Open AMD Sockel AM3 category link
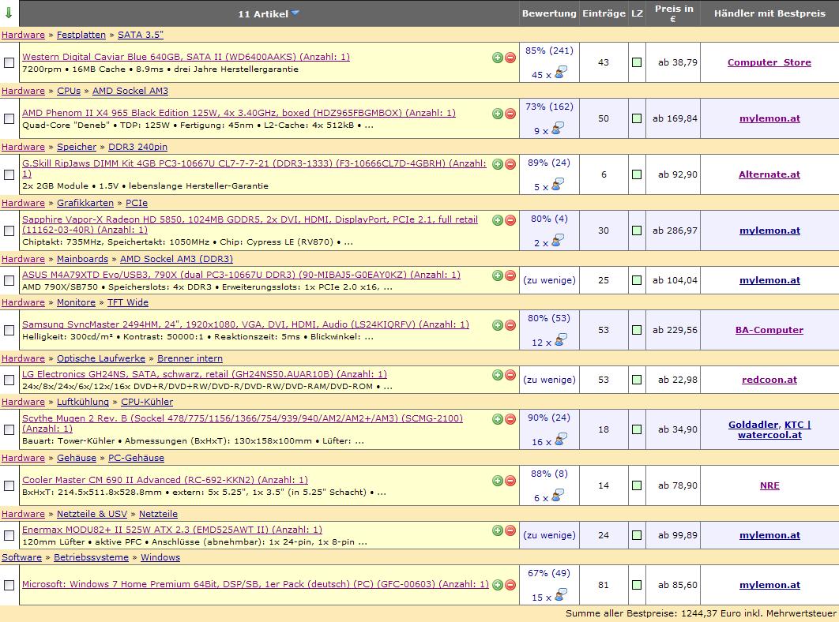The image size is (839, 622). tap(130, 91)
